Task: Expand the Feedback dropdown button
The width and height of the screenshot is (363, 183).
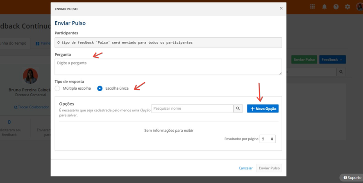Action: coord(332,59)
